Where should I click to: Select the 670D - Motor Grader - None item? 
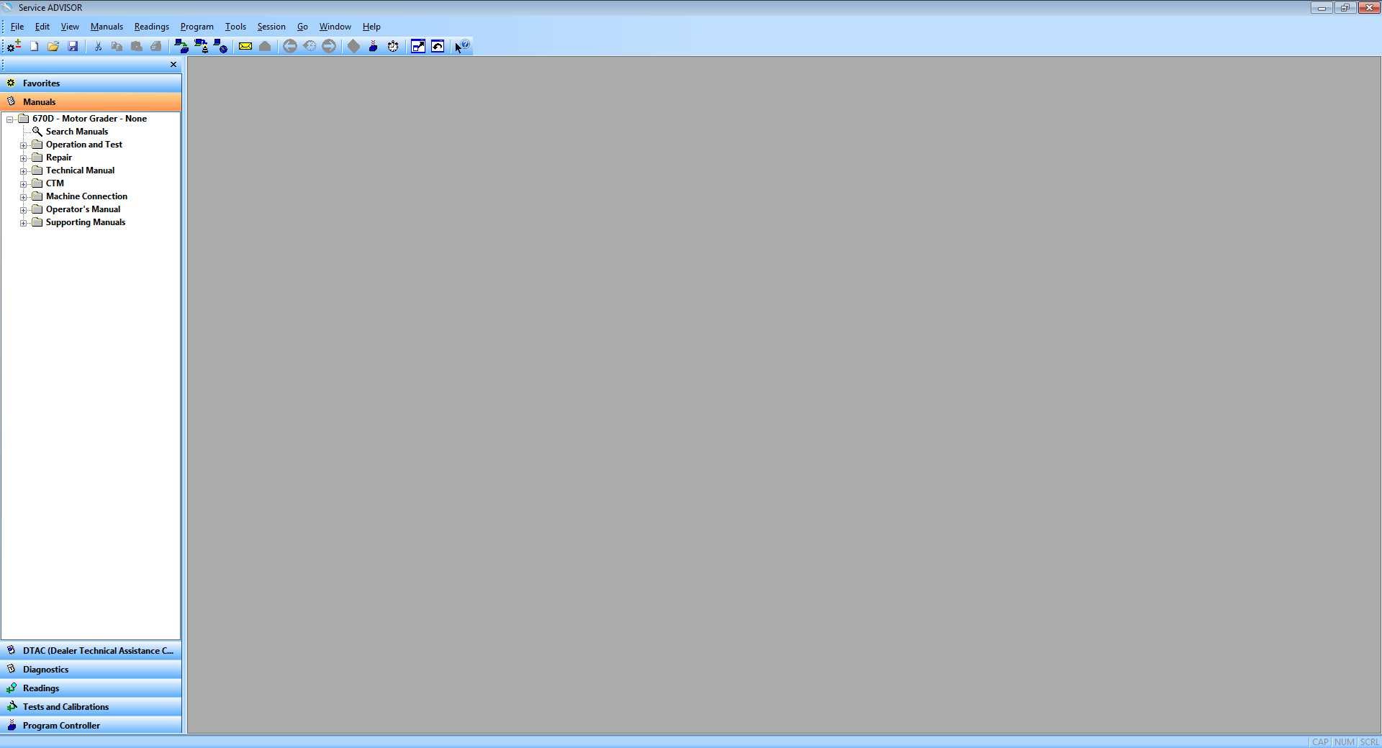click(89, 119)
